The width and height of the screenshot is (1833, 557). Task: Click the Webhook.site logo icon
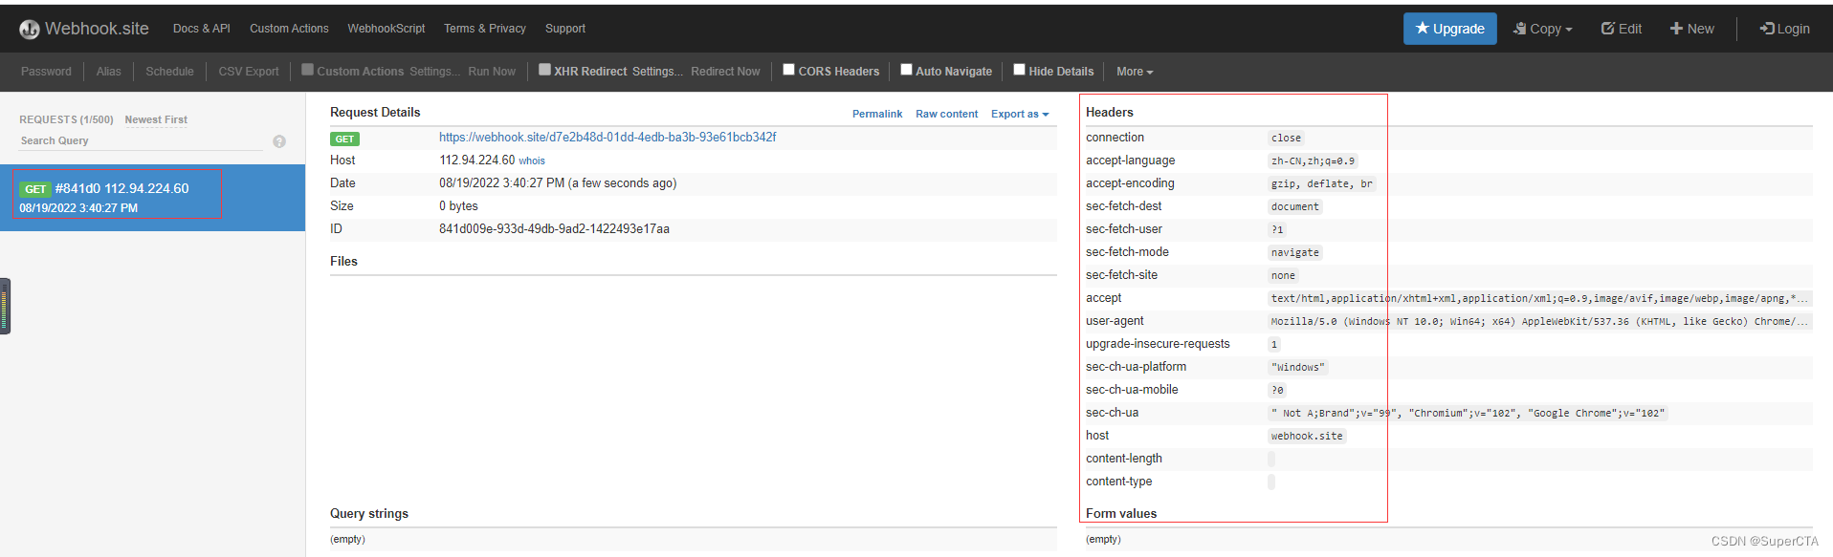30,30
